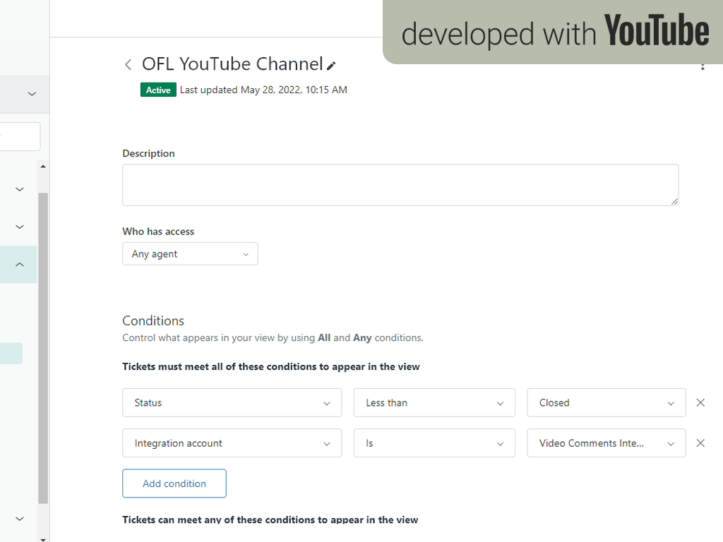
Task: Delete the Integration account condition row
Action: [x=700, y=443]
